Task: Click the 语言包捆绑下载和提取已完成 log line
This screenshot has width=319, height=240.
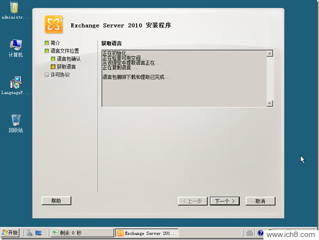Action: tap(136, 77)
